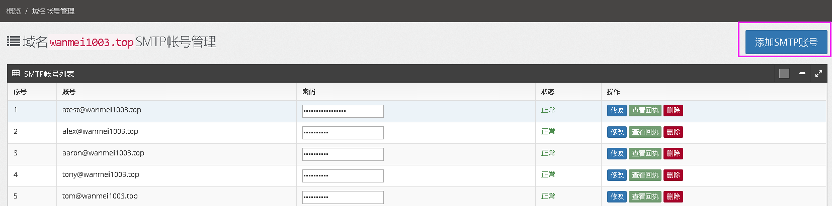Click the expand fullscreen icon in SMTP panel
Screen dimensions: 832x206
click(818, 74)
